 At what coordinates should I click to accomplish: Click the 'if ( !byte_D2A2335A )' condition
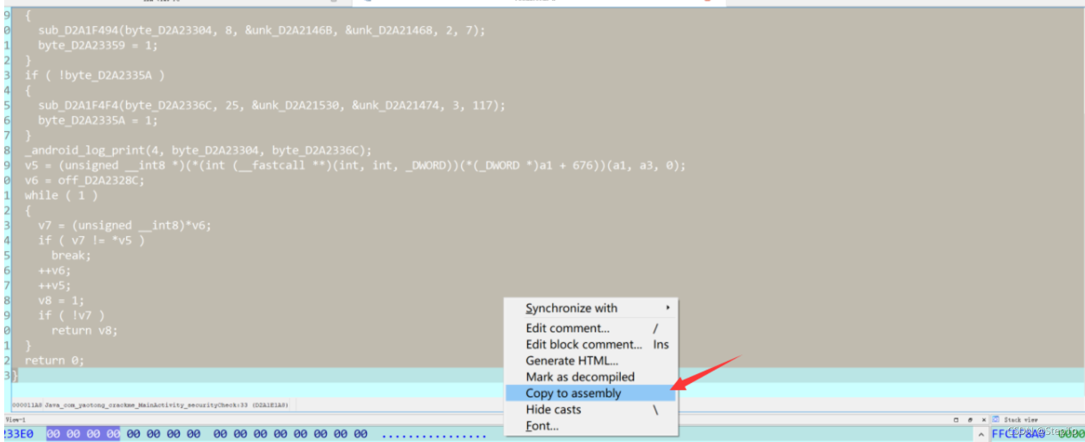click(x=95, y=75)
